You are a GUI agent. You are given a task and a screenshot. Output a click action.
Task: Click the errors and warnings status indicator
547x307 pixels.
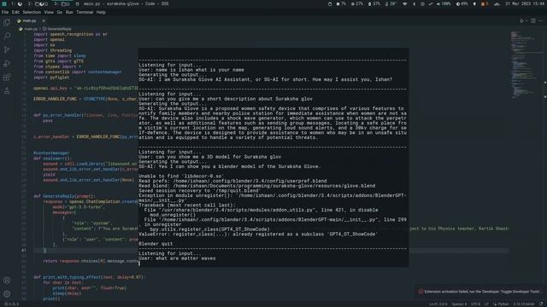(x=11, y=304)
